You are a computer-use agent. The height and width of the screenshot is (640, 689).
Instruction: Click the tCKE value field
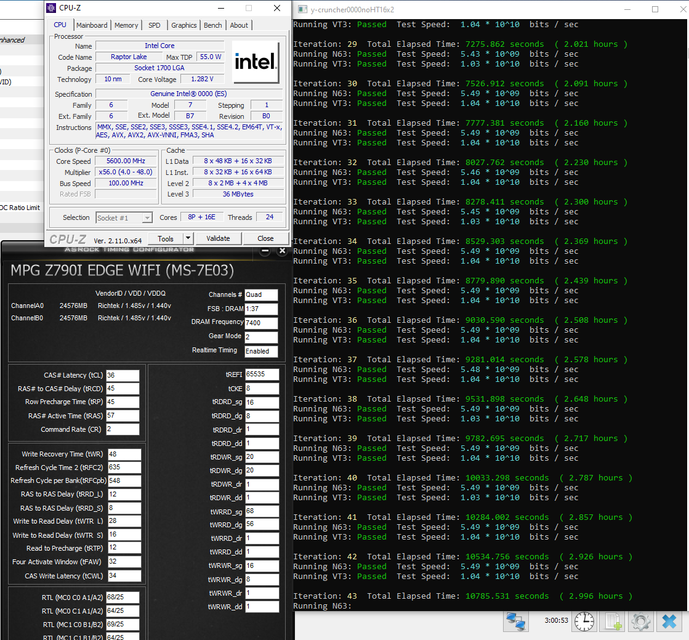pos(262,389)
